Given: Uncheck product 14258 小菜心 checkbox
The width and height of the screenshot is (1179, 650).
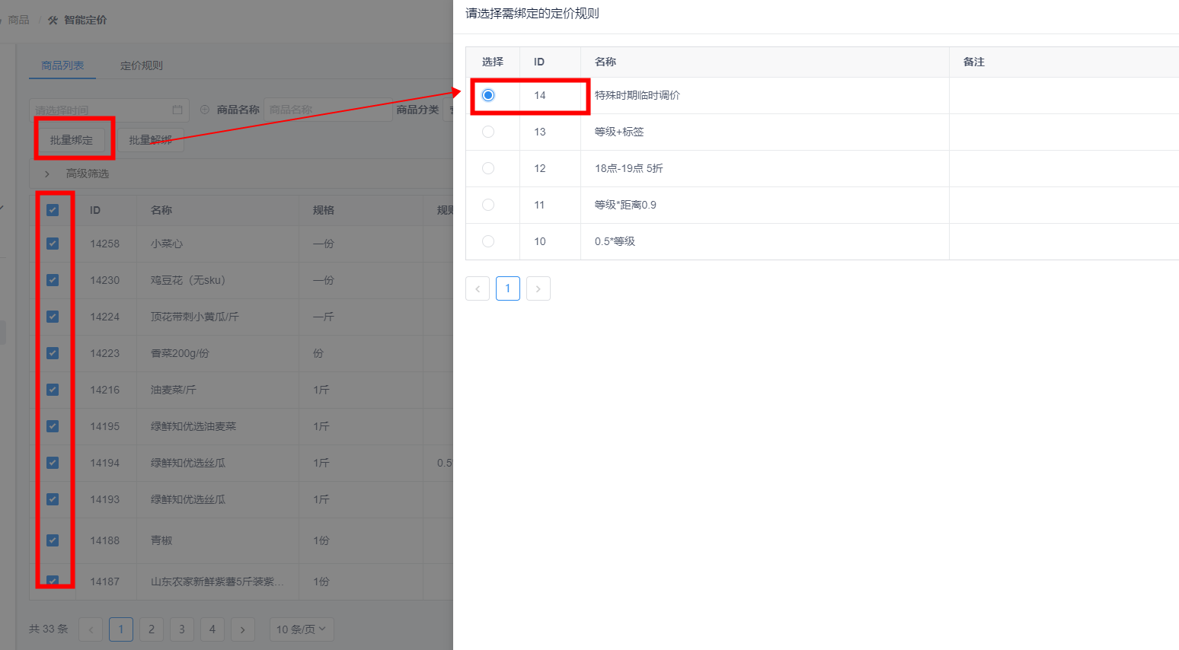Looking at the screenshot, I should [53, 244].
